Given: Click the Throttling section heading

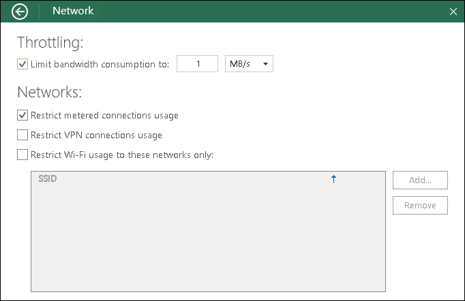Looking at the screenshot, I should click(x=50, y=43).
